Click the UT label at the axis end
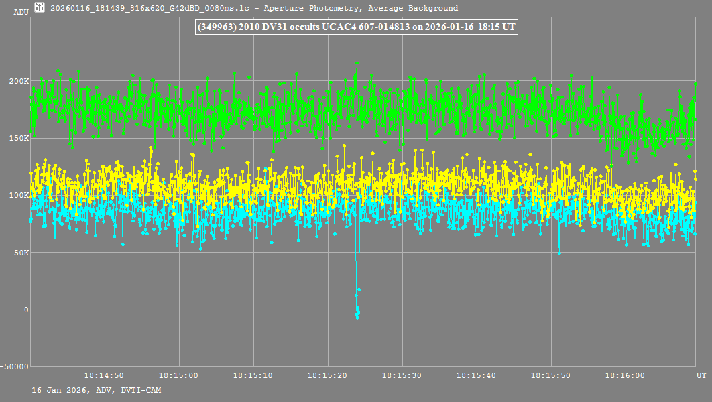 (700, 376)
